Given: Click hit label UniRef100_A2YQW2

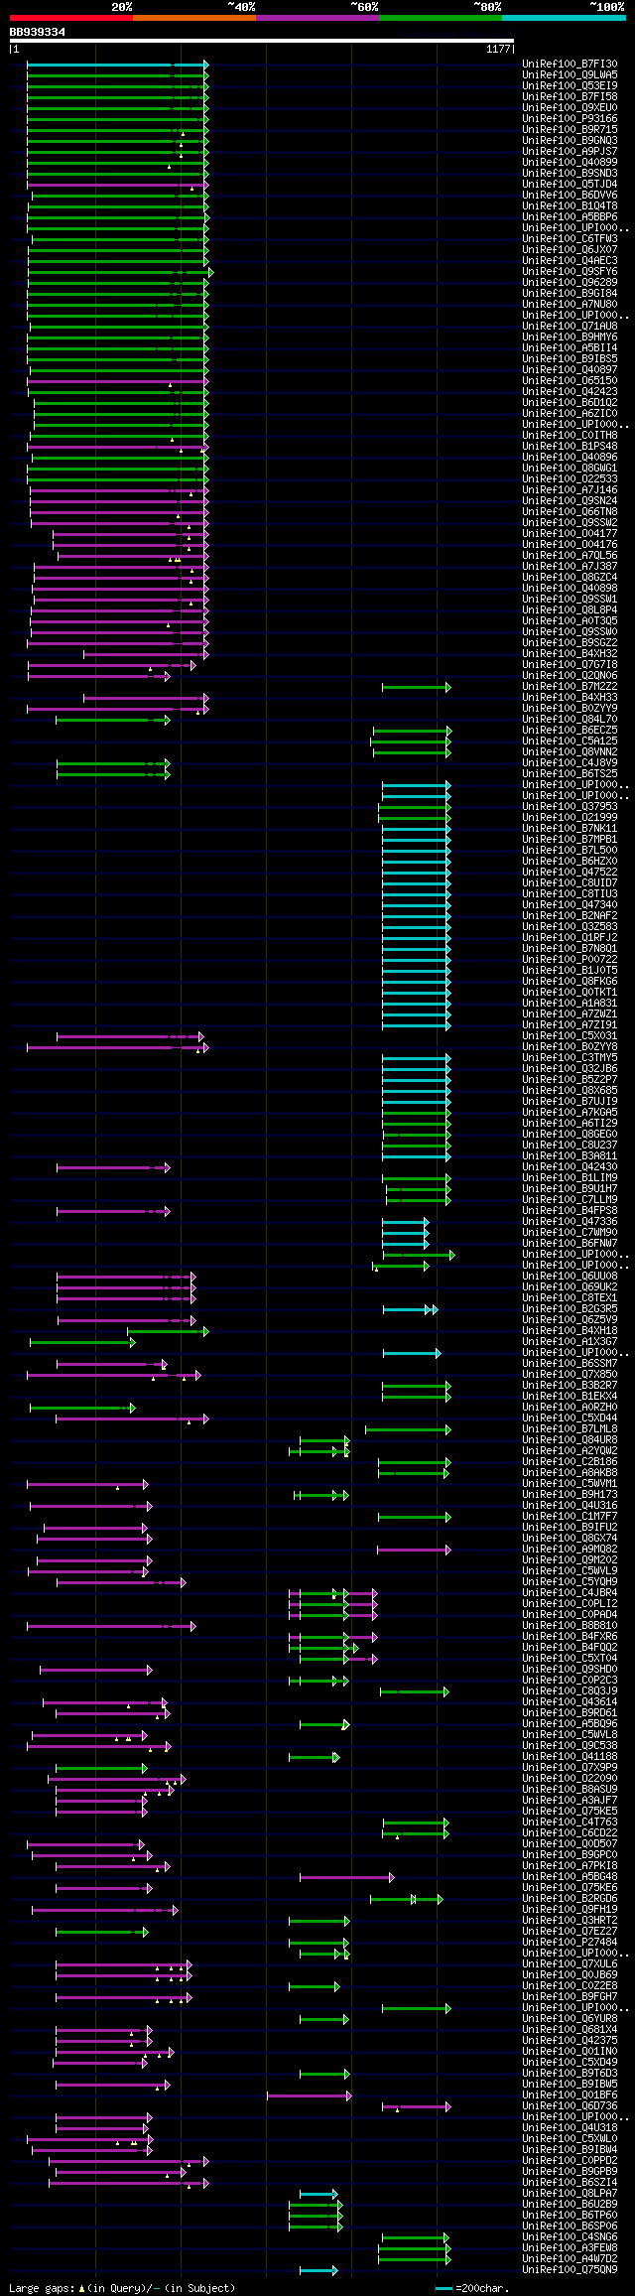Looking at the screenshot, I should point(570,1451).
